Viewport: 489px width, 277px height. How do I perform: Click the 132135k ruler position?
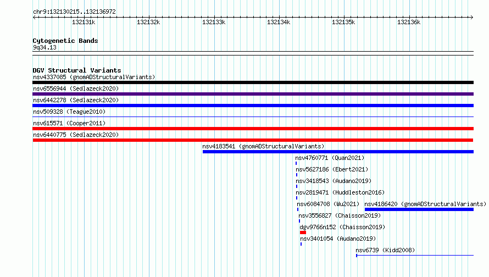343,22
